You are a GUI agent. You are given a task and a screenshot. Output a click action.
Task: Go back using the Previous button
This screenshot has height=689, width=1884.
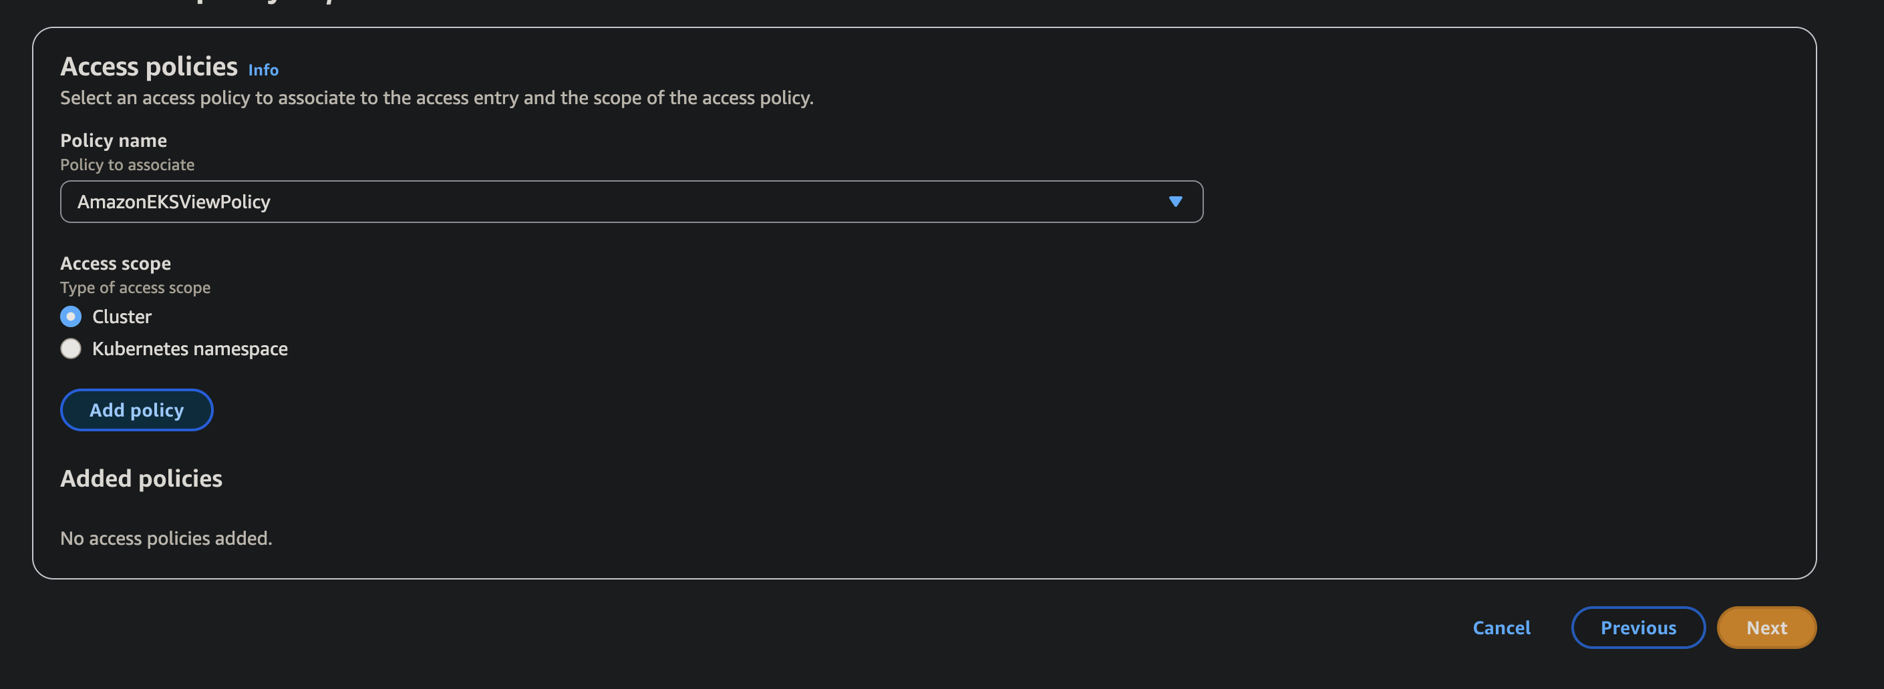click(x=1637, y=628)
